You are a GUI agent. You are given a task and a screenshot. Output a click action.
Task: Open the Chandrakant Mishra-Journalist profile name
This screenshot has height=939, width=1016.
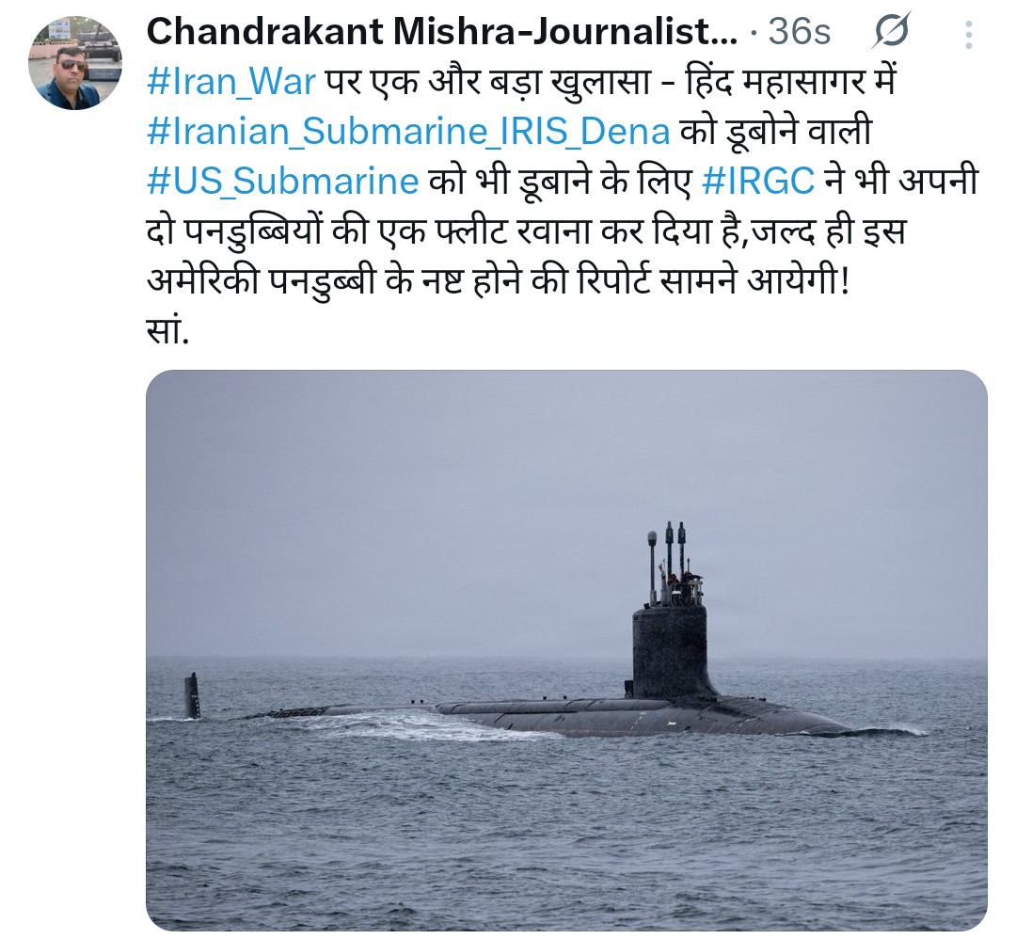pos(442,31)
